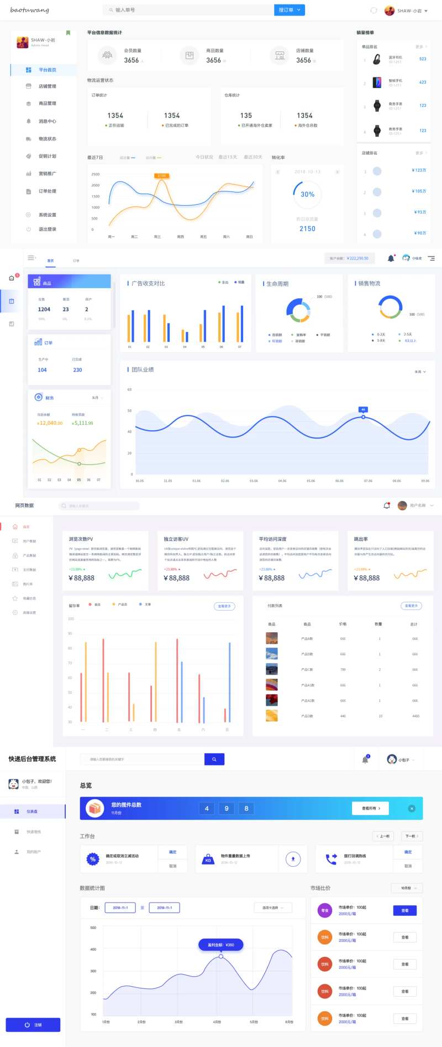The height and width of the screenshot is (1047, 442).
Task: Toggle the 成交量 legend in 最近7日 chart
Action: coord(127,158)
